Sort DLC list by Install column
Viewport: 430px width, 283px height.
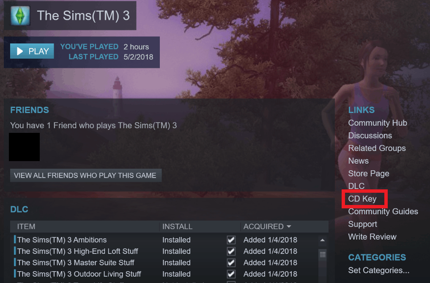coord(178,226)
